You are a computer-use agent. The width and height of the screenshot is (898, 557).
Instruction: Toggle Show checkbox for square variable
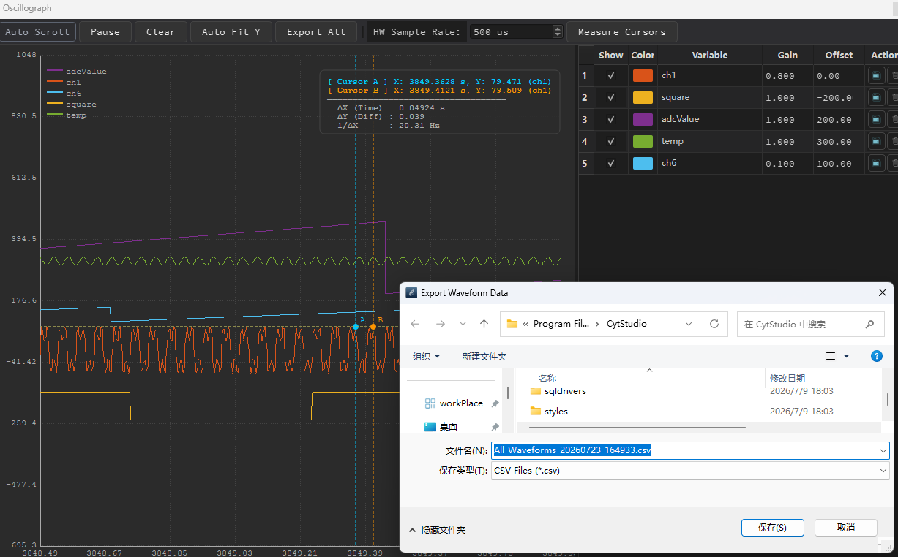pyautogui.click(x=610, y=97)
